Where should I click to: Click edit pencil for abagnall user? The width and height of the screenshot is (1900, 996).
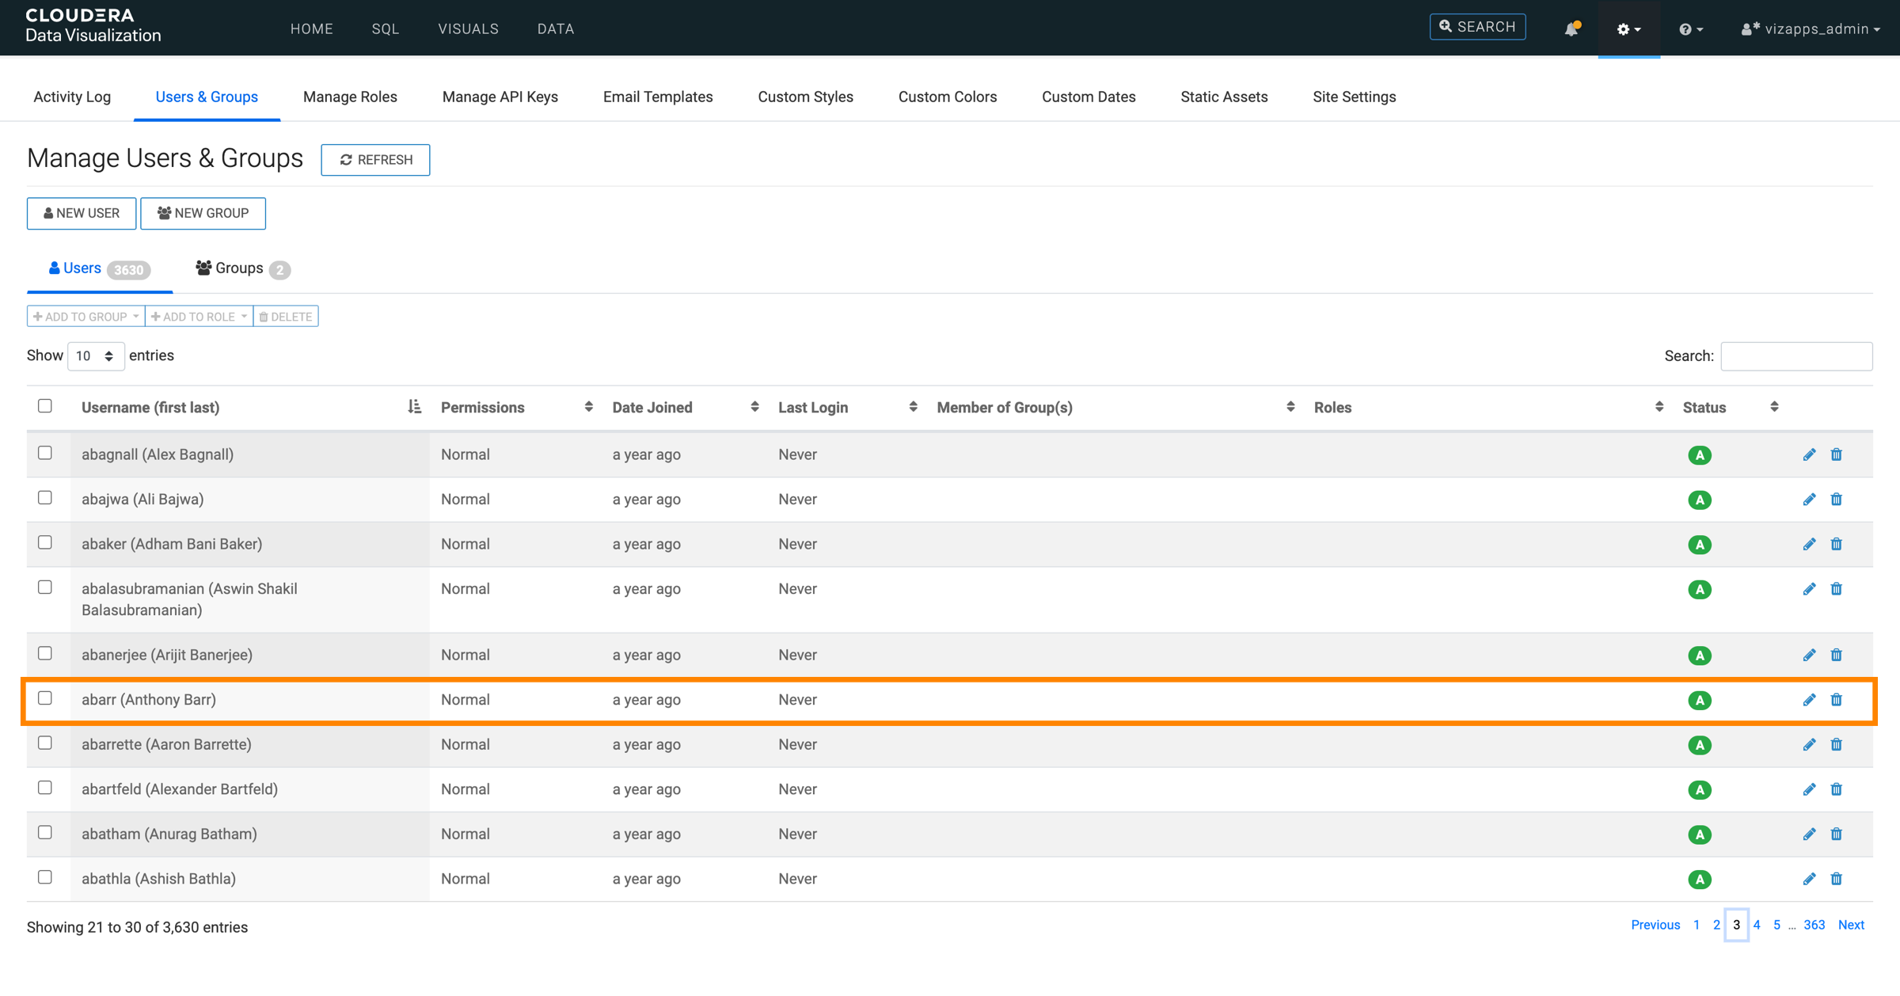[x=1809, y=454]
